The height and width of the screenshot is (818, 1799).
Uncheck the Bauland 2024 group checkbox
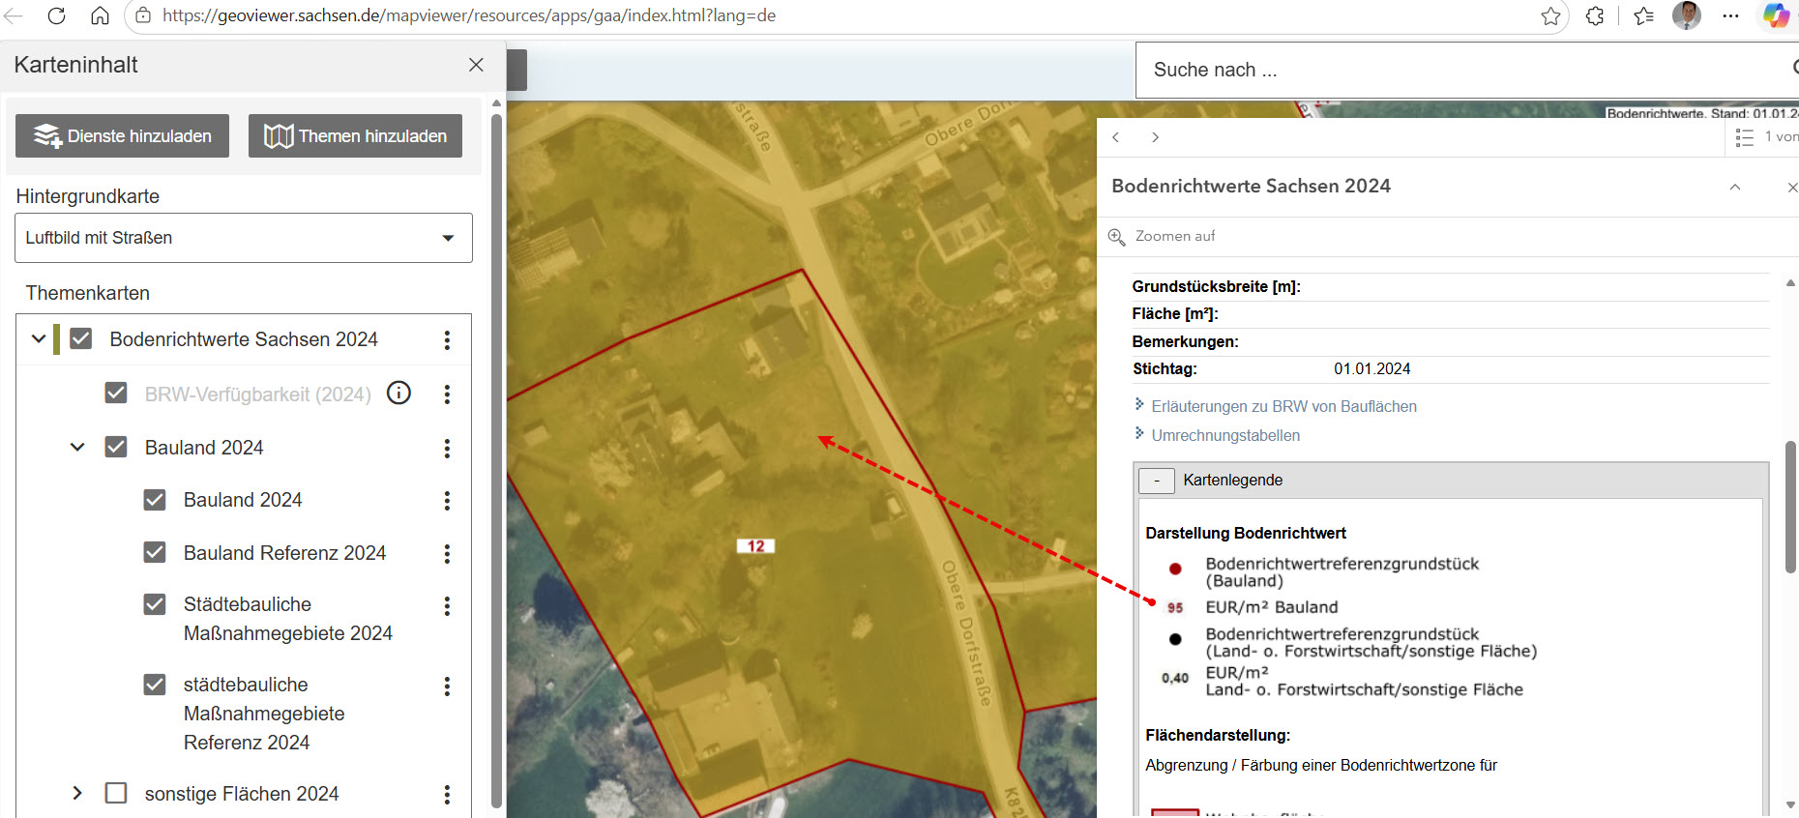pyautogui.click(x=116, y=447)
